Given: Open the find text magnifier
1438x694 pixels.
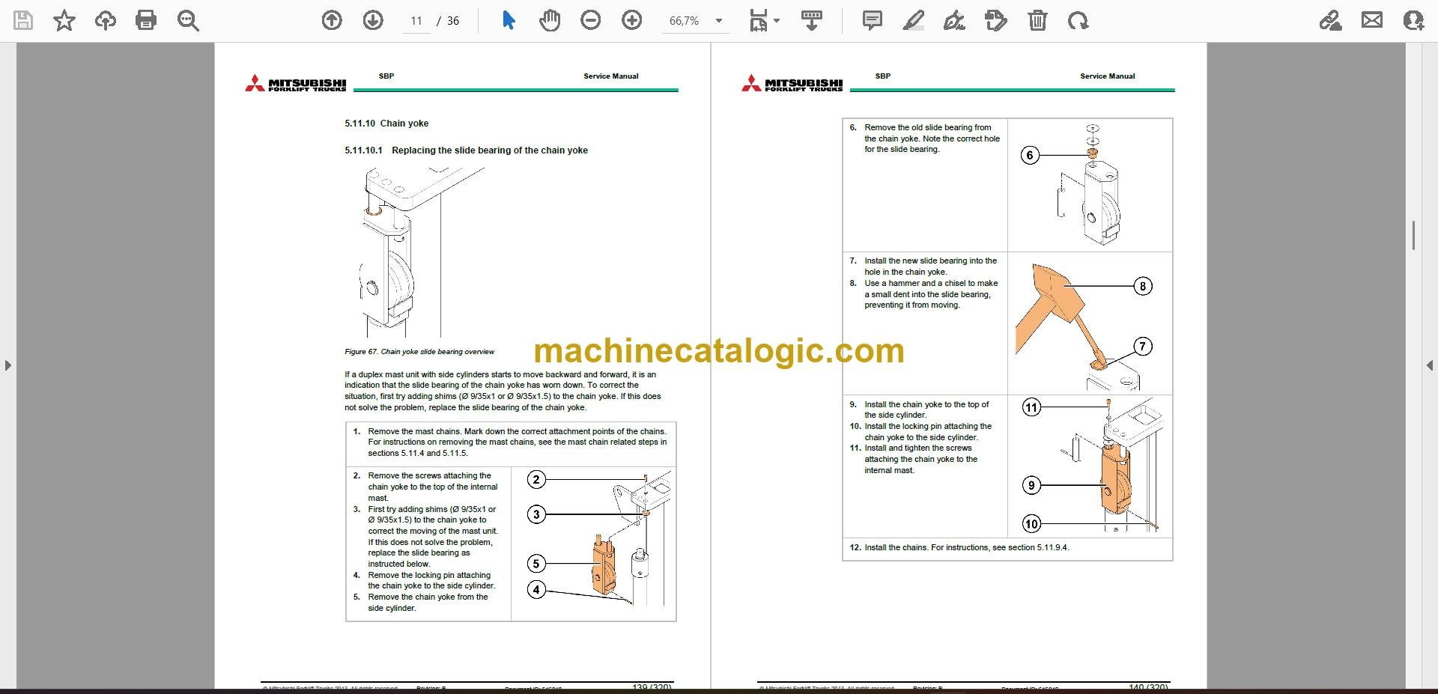Looking at the screenshot, I should tap(188, 21).
